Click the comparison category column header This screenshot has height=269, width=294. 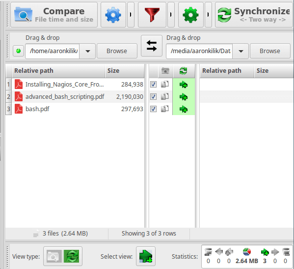[x=165, y=71]
